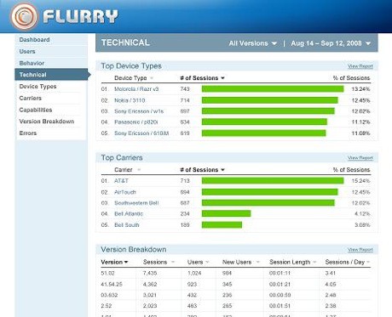Viewport: 392px width, 317px height.
Task: Click the Flurry logo icon
Action: [x=24, y=17]
